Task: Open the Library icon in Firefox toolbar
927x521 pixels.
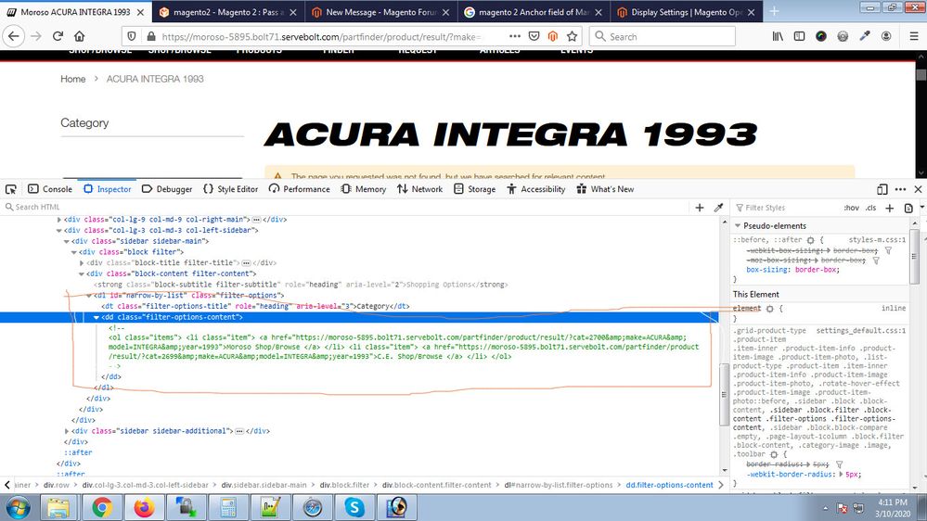Action: click(773, 36)
